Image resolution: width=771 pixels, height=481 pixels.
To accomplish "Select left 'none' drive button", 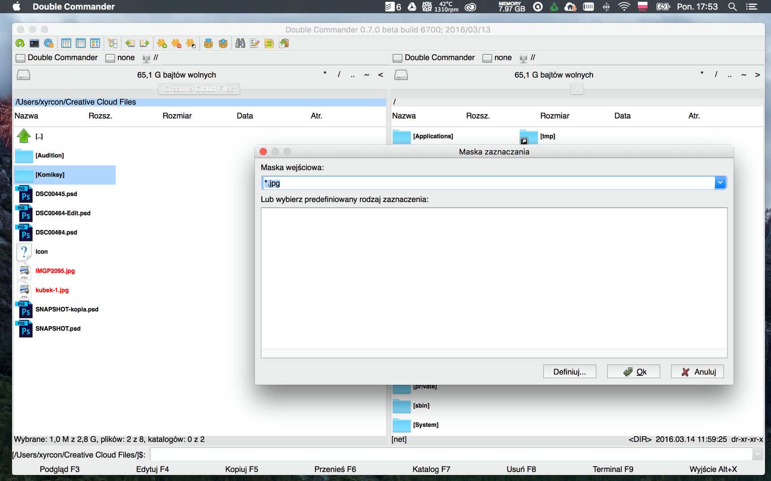I will [x=120, y=58].
